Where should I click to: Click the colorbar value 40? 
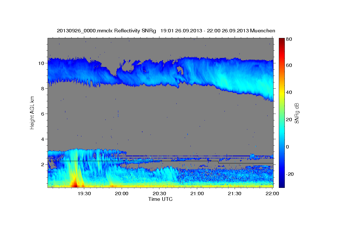pyautogui.click(x=289, y=92)
